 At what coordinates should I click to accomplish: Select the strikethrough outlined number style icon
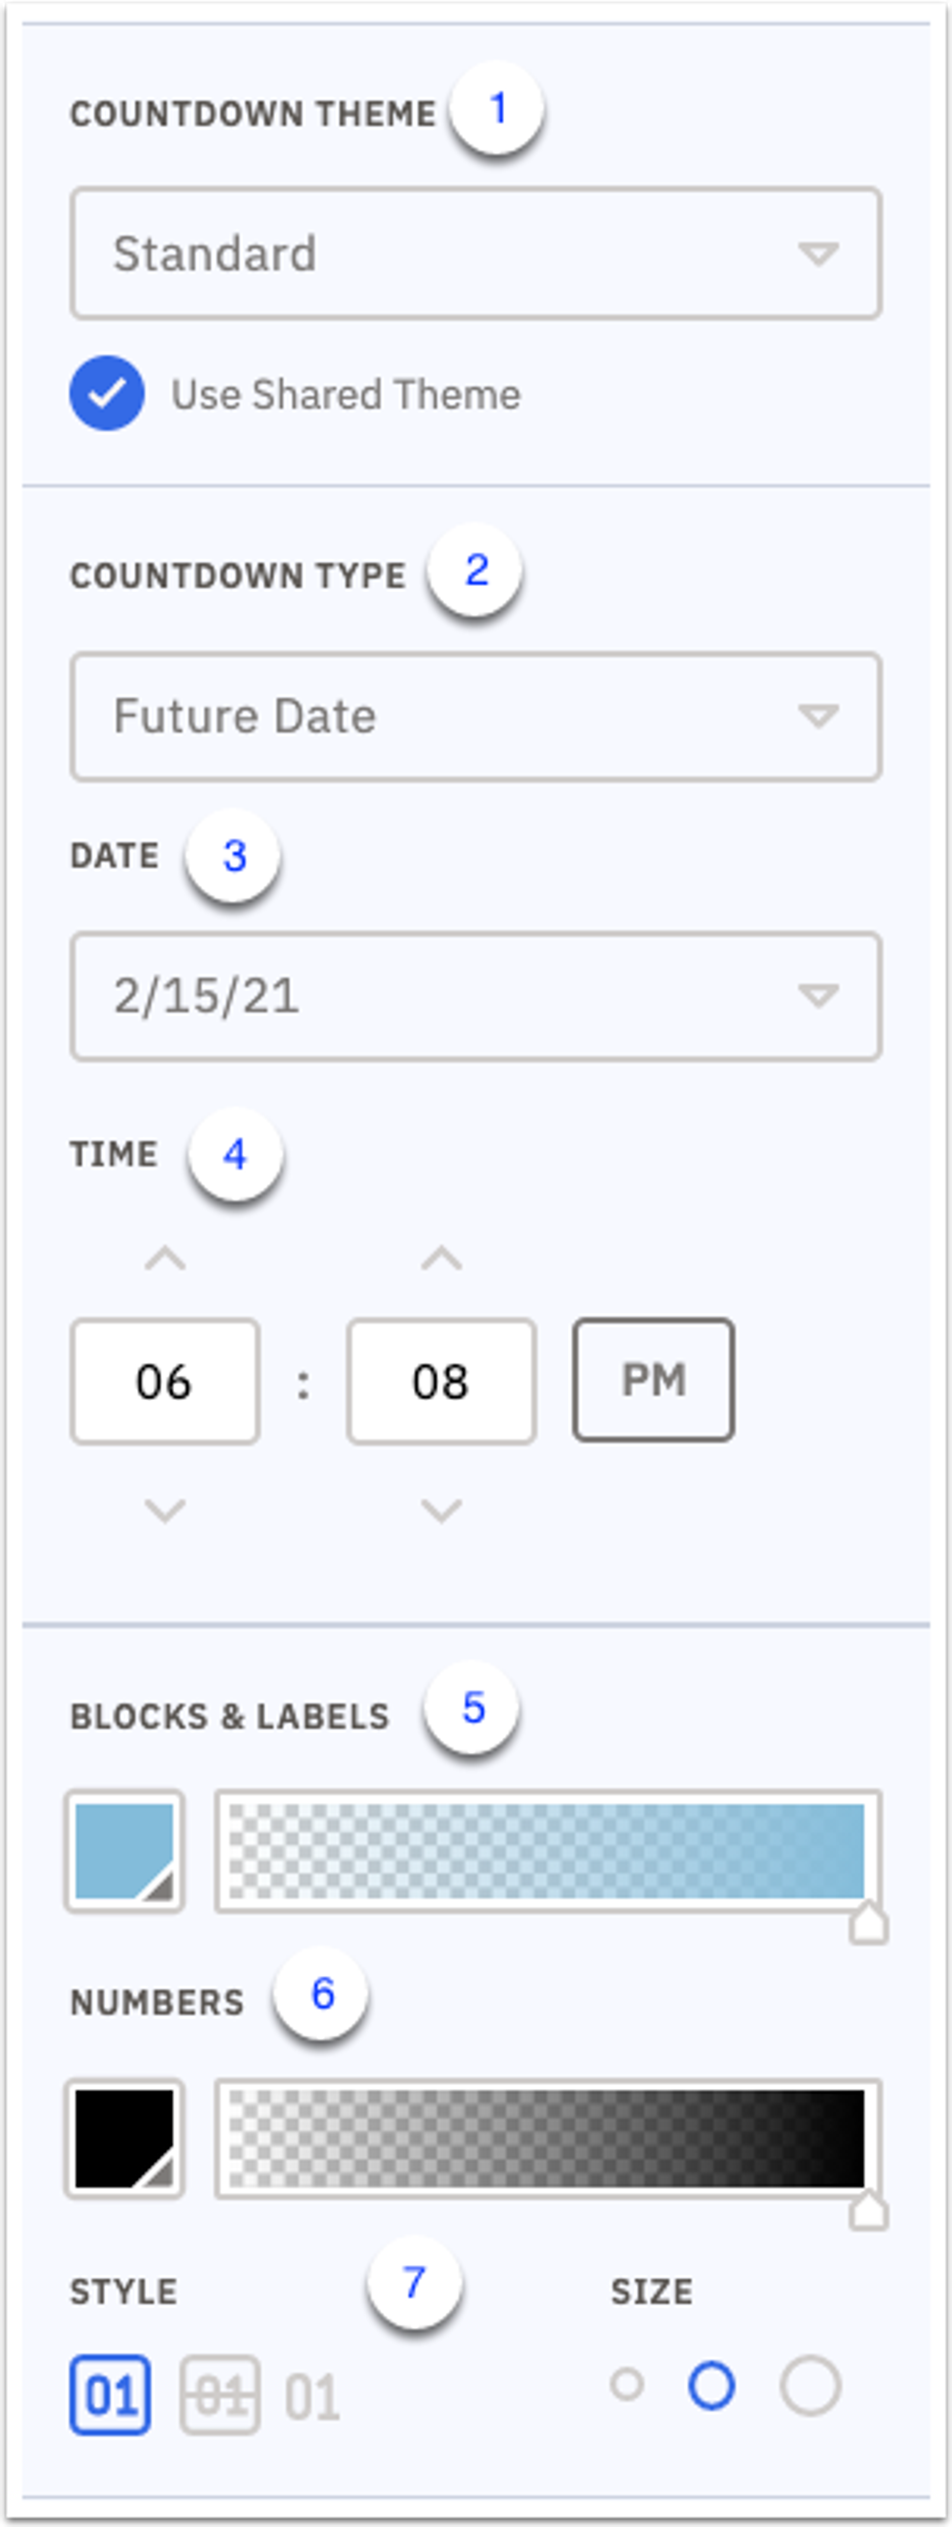tap(220, 2395)
